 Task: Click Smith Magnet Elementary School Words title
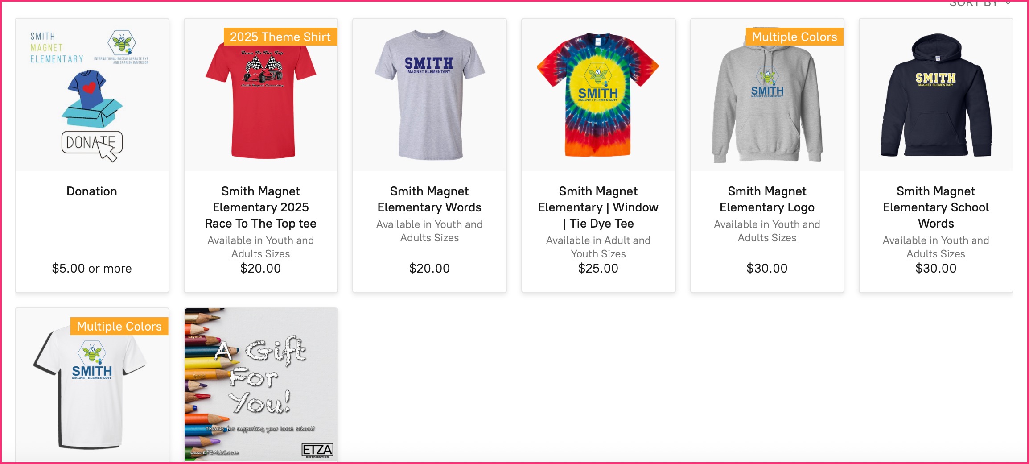(x=936, y=207)
